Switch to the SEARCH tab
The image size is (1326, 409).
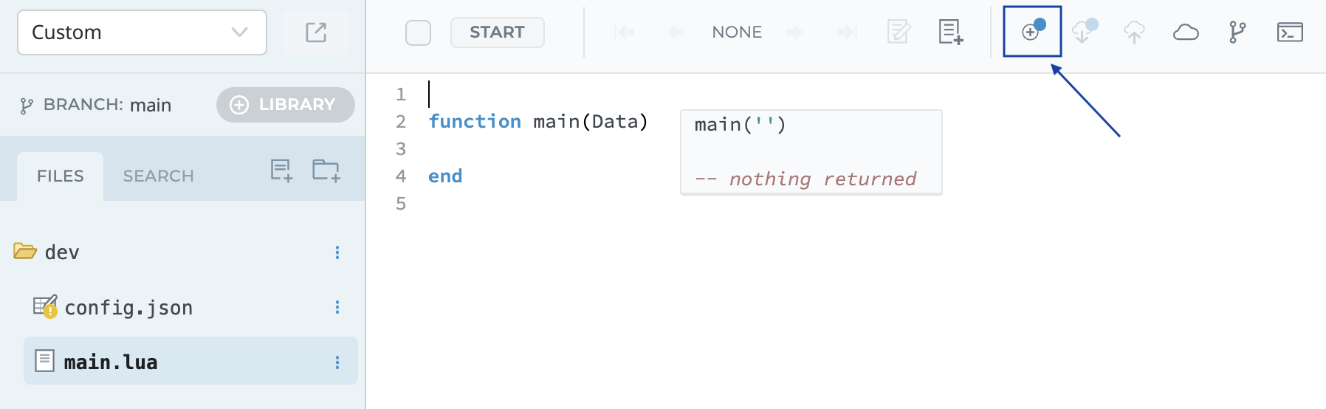[x=158, y=176]
